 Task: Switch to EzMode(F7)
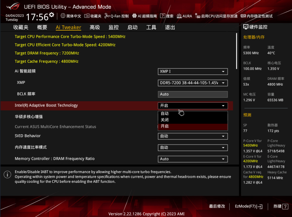pos(249,206)
